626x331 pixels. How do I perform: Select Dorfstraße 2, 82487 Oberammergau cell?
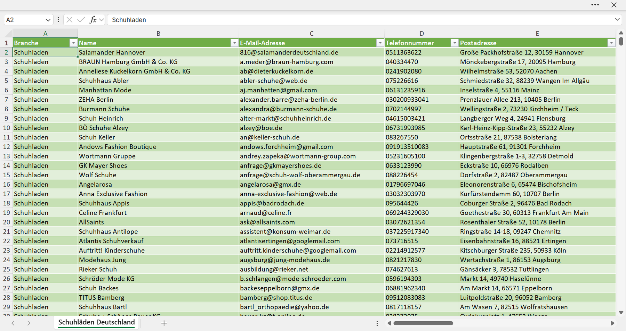[x=537, y=175]
